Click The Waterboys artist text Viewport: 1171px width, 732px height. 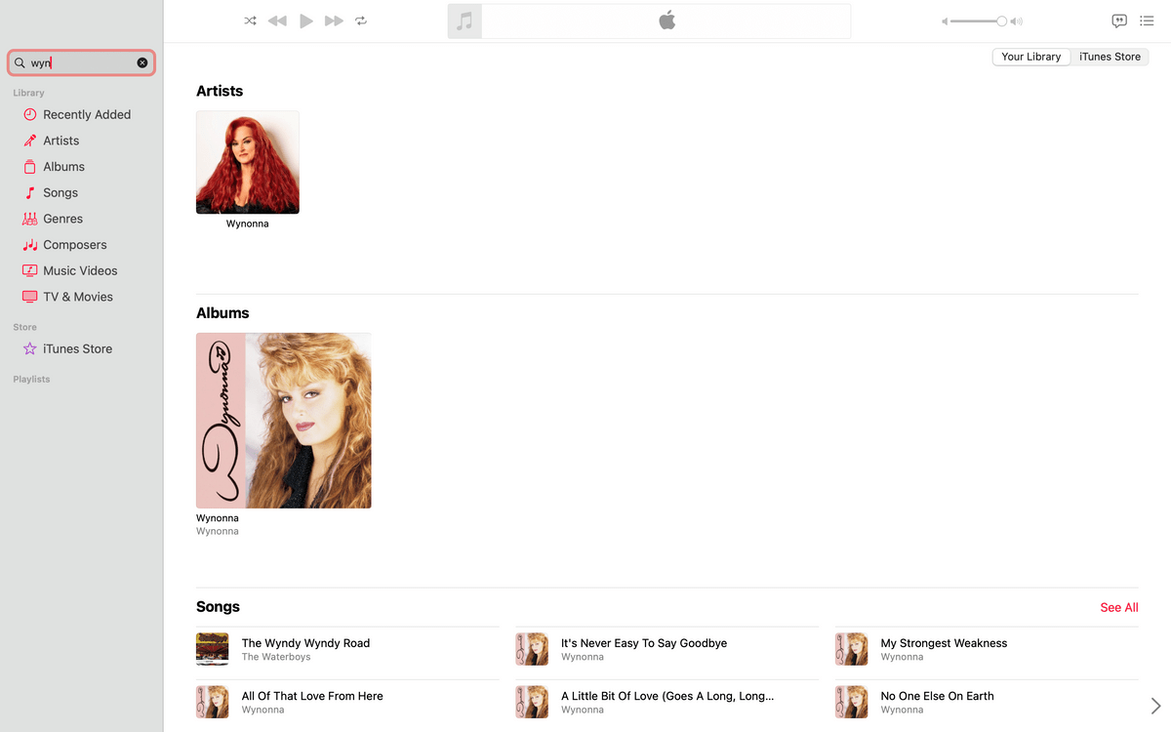tap(276, 657)
